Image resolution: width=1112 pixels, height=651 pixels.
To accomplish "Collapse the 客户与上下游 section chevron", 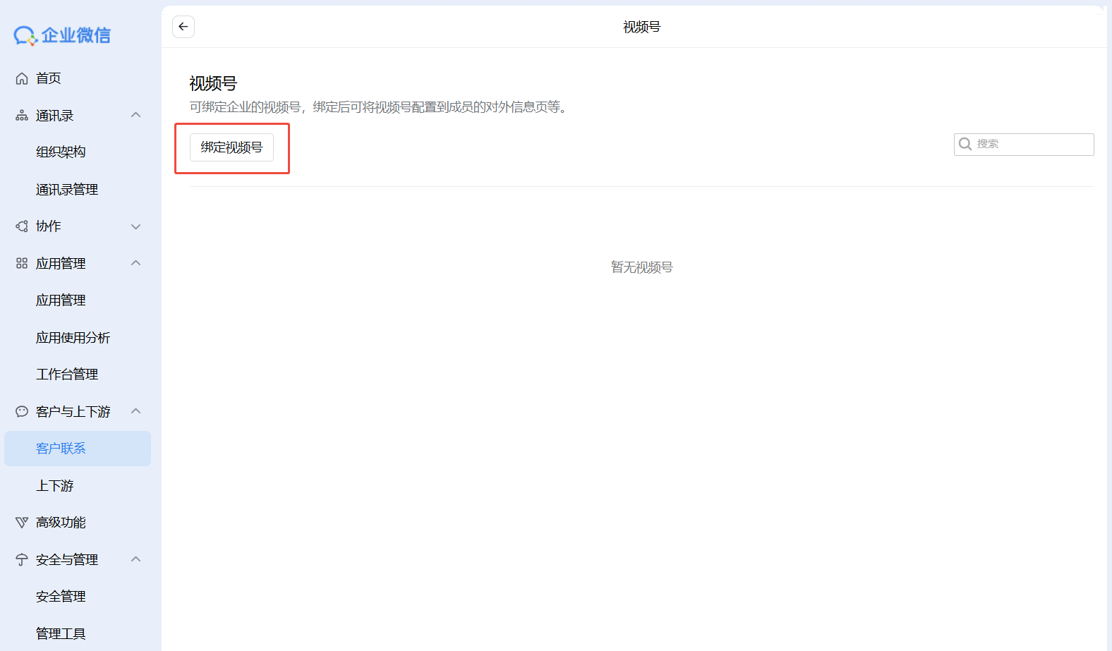I will [x=136, y=411].
